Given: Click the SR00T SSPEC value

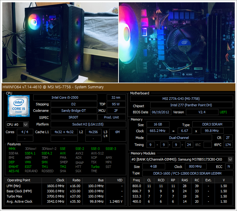Looking at the screenshot, I should tap(74, 117).
